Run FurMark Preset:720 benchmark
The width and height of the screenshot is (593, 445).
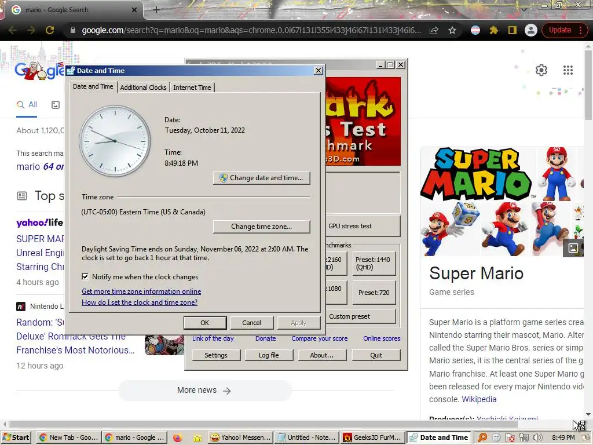[374, 293]
